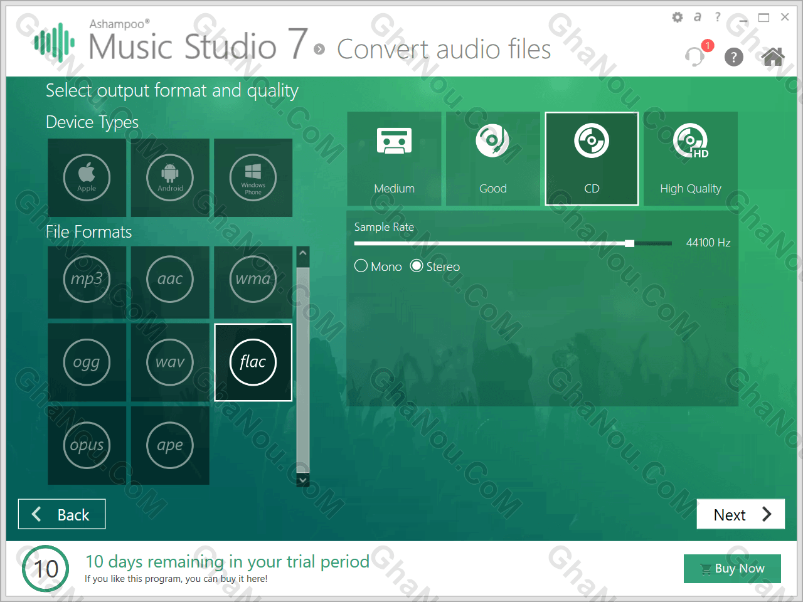Viewport: 803px width, 602px height.
Task: Select CD quality preset
Action: [592, 159]
